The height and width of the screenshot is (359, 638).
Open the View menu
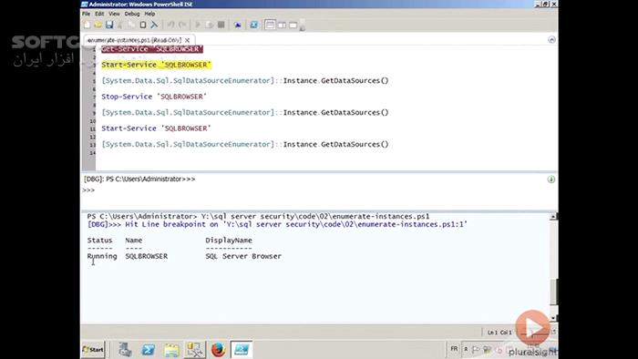point(114,14)
